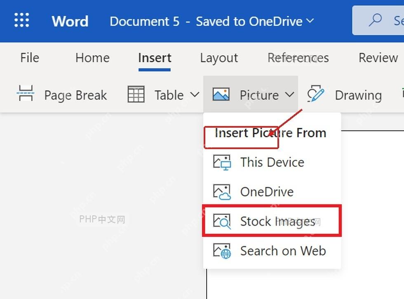Screen dimensions: 404x299
Task: Go to the Layout tab
Action: (219, 58)
